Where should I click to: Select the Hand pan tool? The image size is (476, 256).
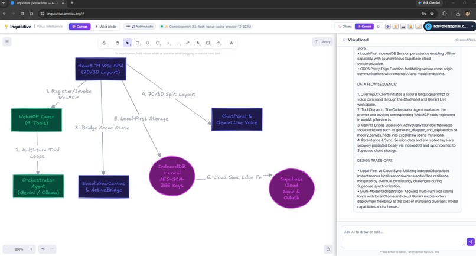(x=118, y=43)
